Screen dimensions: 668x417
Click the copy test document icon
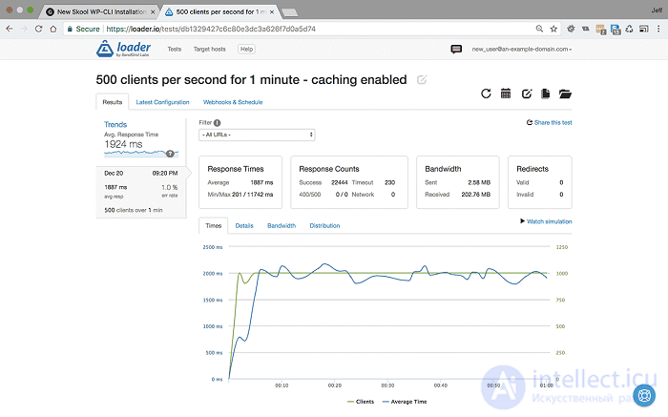pyautogui.click(x=545, y=94)
